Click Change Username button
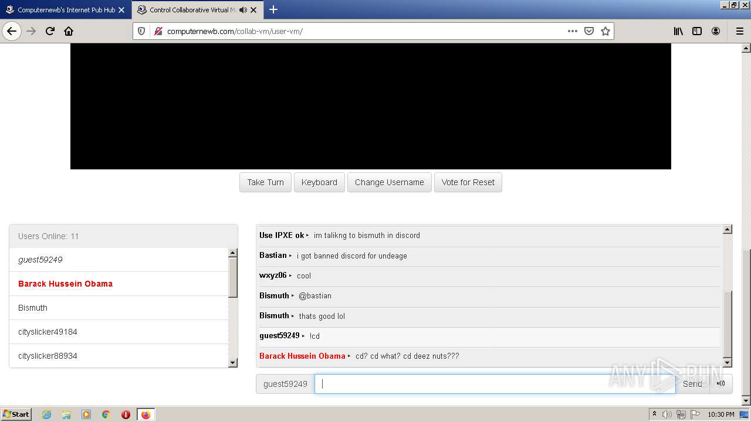The image size is (751, 422). [390, 182]
